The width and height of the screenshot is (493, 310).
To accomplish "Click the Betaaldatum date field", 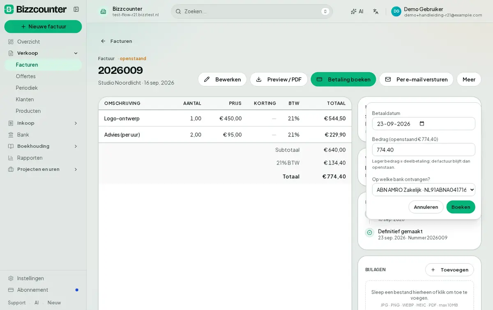I will pos(424,124).
